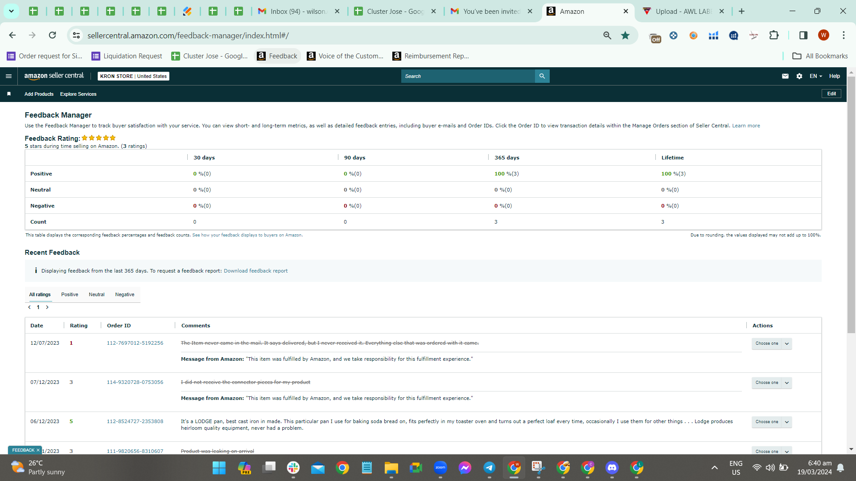This screenshot has height=481, width=856.
Task: Open the Chrome profile avatar W
Action: click(823, 35)
